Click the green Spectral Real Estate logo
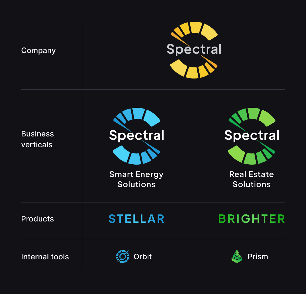This screenshot has width=306, height=294. point(252,136)
